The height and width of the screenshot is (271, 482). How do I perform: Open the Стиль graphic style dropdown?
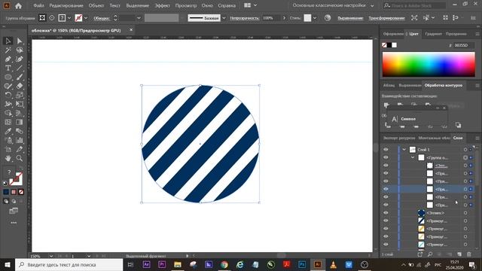(315, 18)
